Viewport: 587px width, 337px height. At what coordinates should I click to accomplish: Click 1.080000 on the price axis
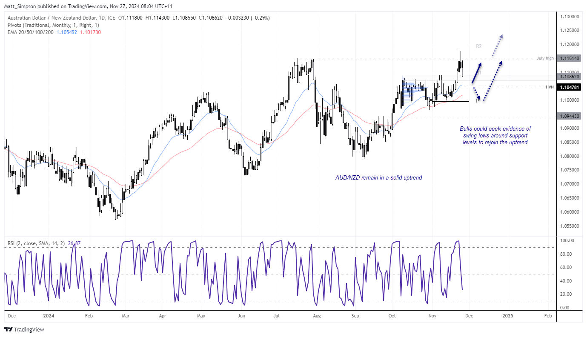click(570, 156)
